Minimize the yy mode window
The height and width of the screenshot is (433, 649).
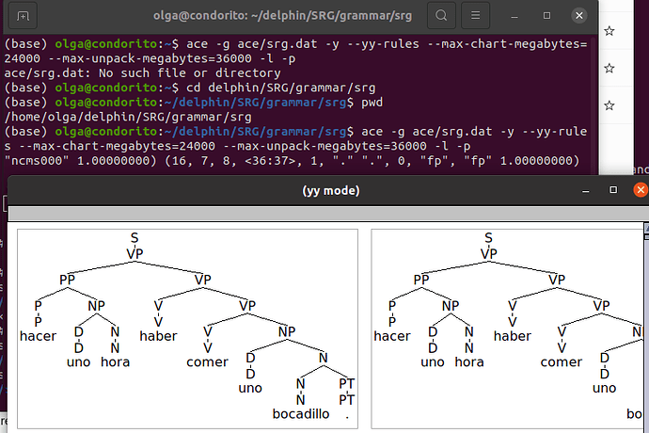(x=585, y=190)
